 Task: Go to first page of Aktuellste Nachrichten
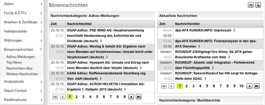(164, 86)
